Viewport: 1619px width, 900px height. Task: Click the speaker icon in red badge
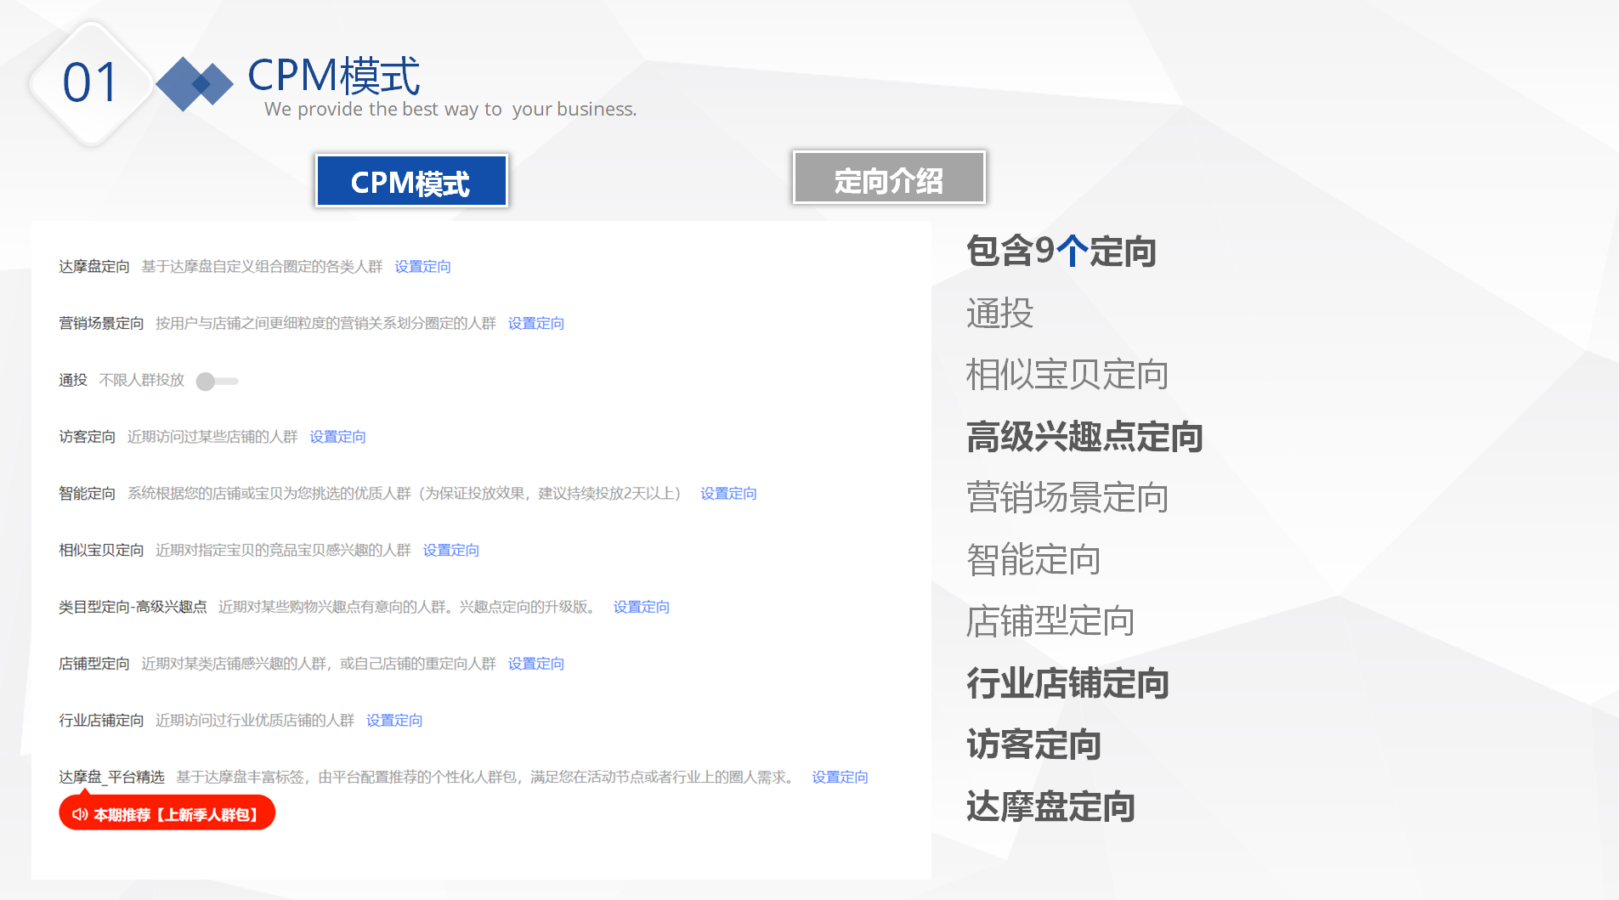[x=80, y=814]
